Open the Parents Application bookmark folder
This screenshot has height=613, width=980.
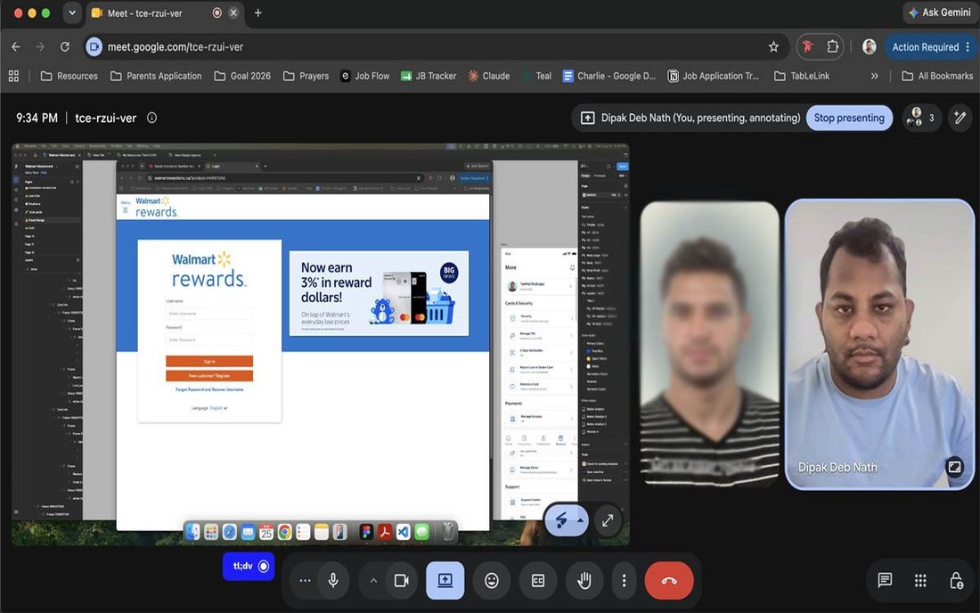tap(156, 77)
